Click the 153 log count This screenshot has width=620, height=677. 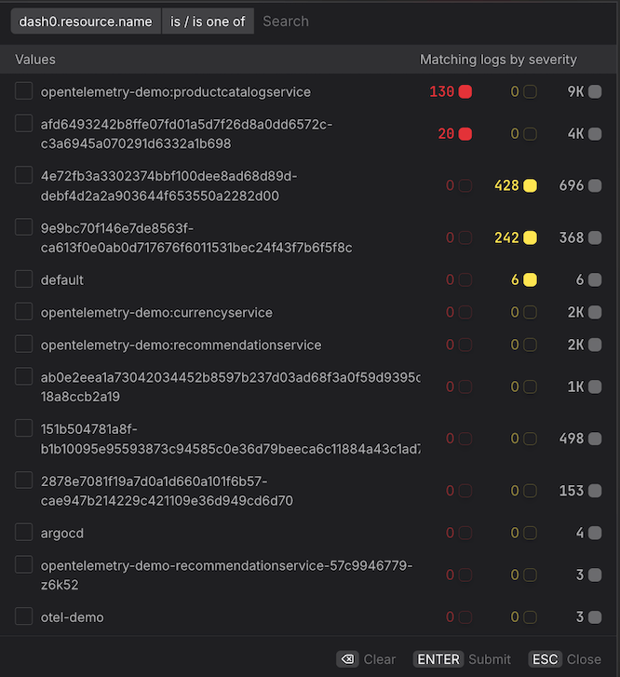[x=572, y=491]
